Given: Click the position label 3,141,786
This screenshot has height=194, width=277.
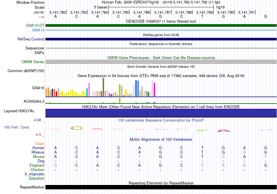Looking at the screenshot, I should pyautogui.click(x=141, y=12).
